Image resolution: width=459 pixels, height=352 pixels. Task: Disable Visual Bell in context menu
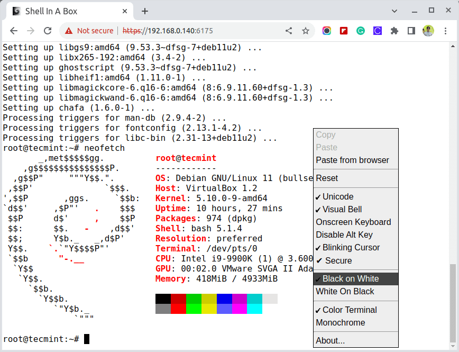342,210
